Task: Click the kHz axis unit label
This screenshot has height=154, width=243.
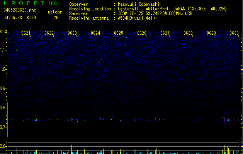Action: 3,31
